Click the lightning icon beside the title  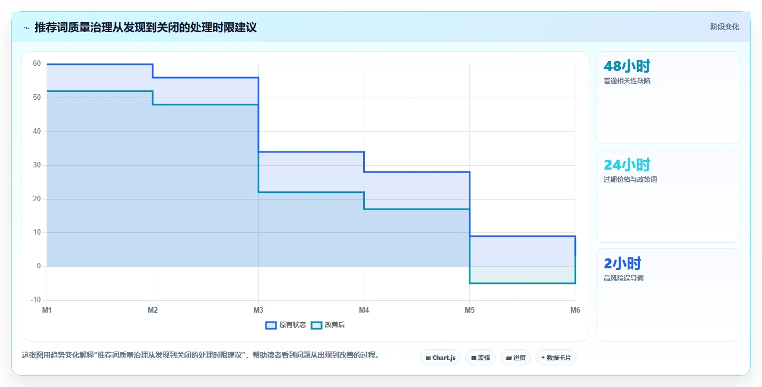(26, 27)
